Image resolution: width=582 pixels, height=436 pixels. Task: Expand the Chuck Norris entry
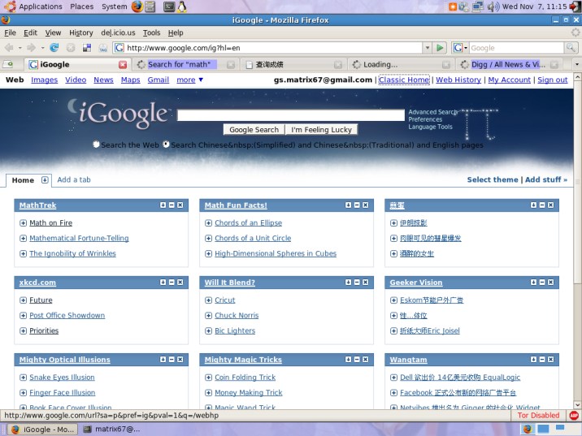click(208, 316)
